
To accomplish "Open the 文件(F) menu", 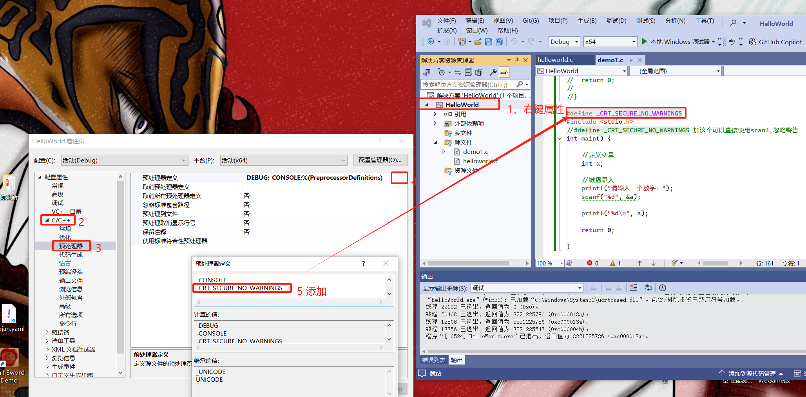I will point(447,21).
